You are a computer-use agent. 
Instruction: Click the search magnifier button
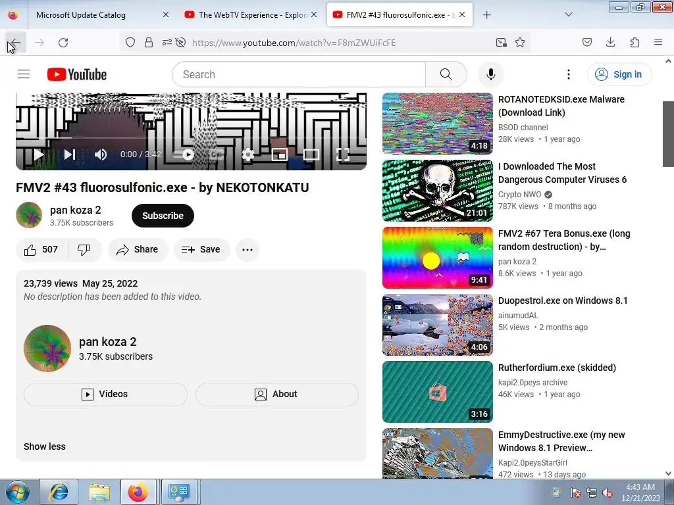(x=446, y=74)
